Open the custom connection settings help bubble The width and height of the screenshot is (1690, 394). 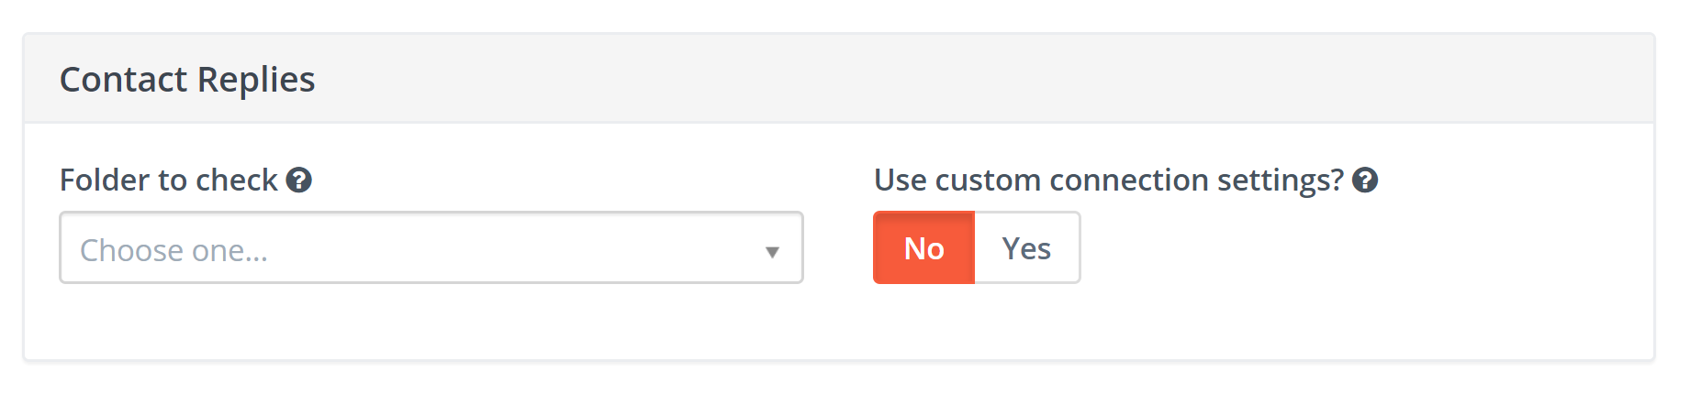[x=1365, y=180]
